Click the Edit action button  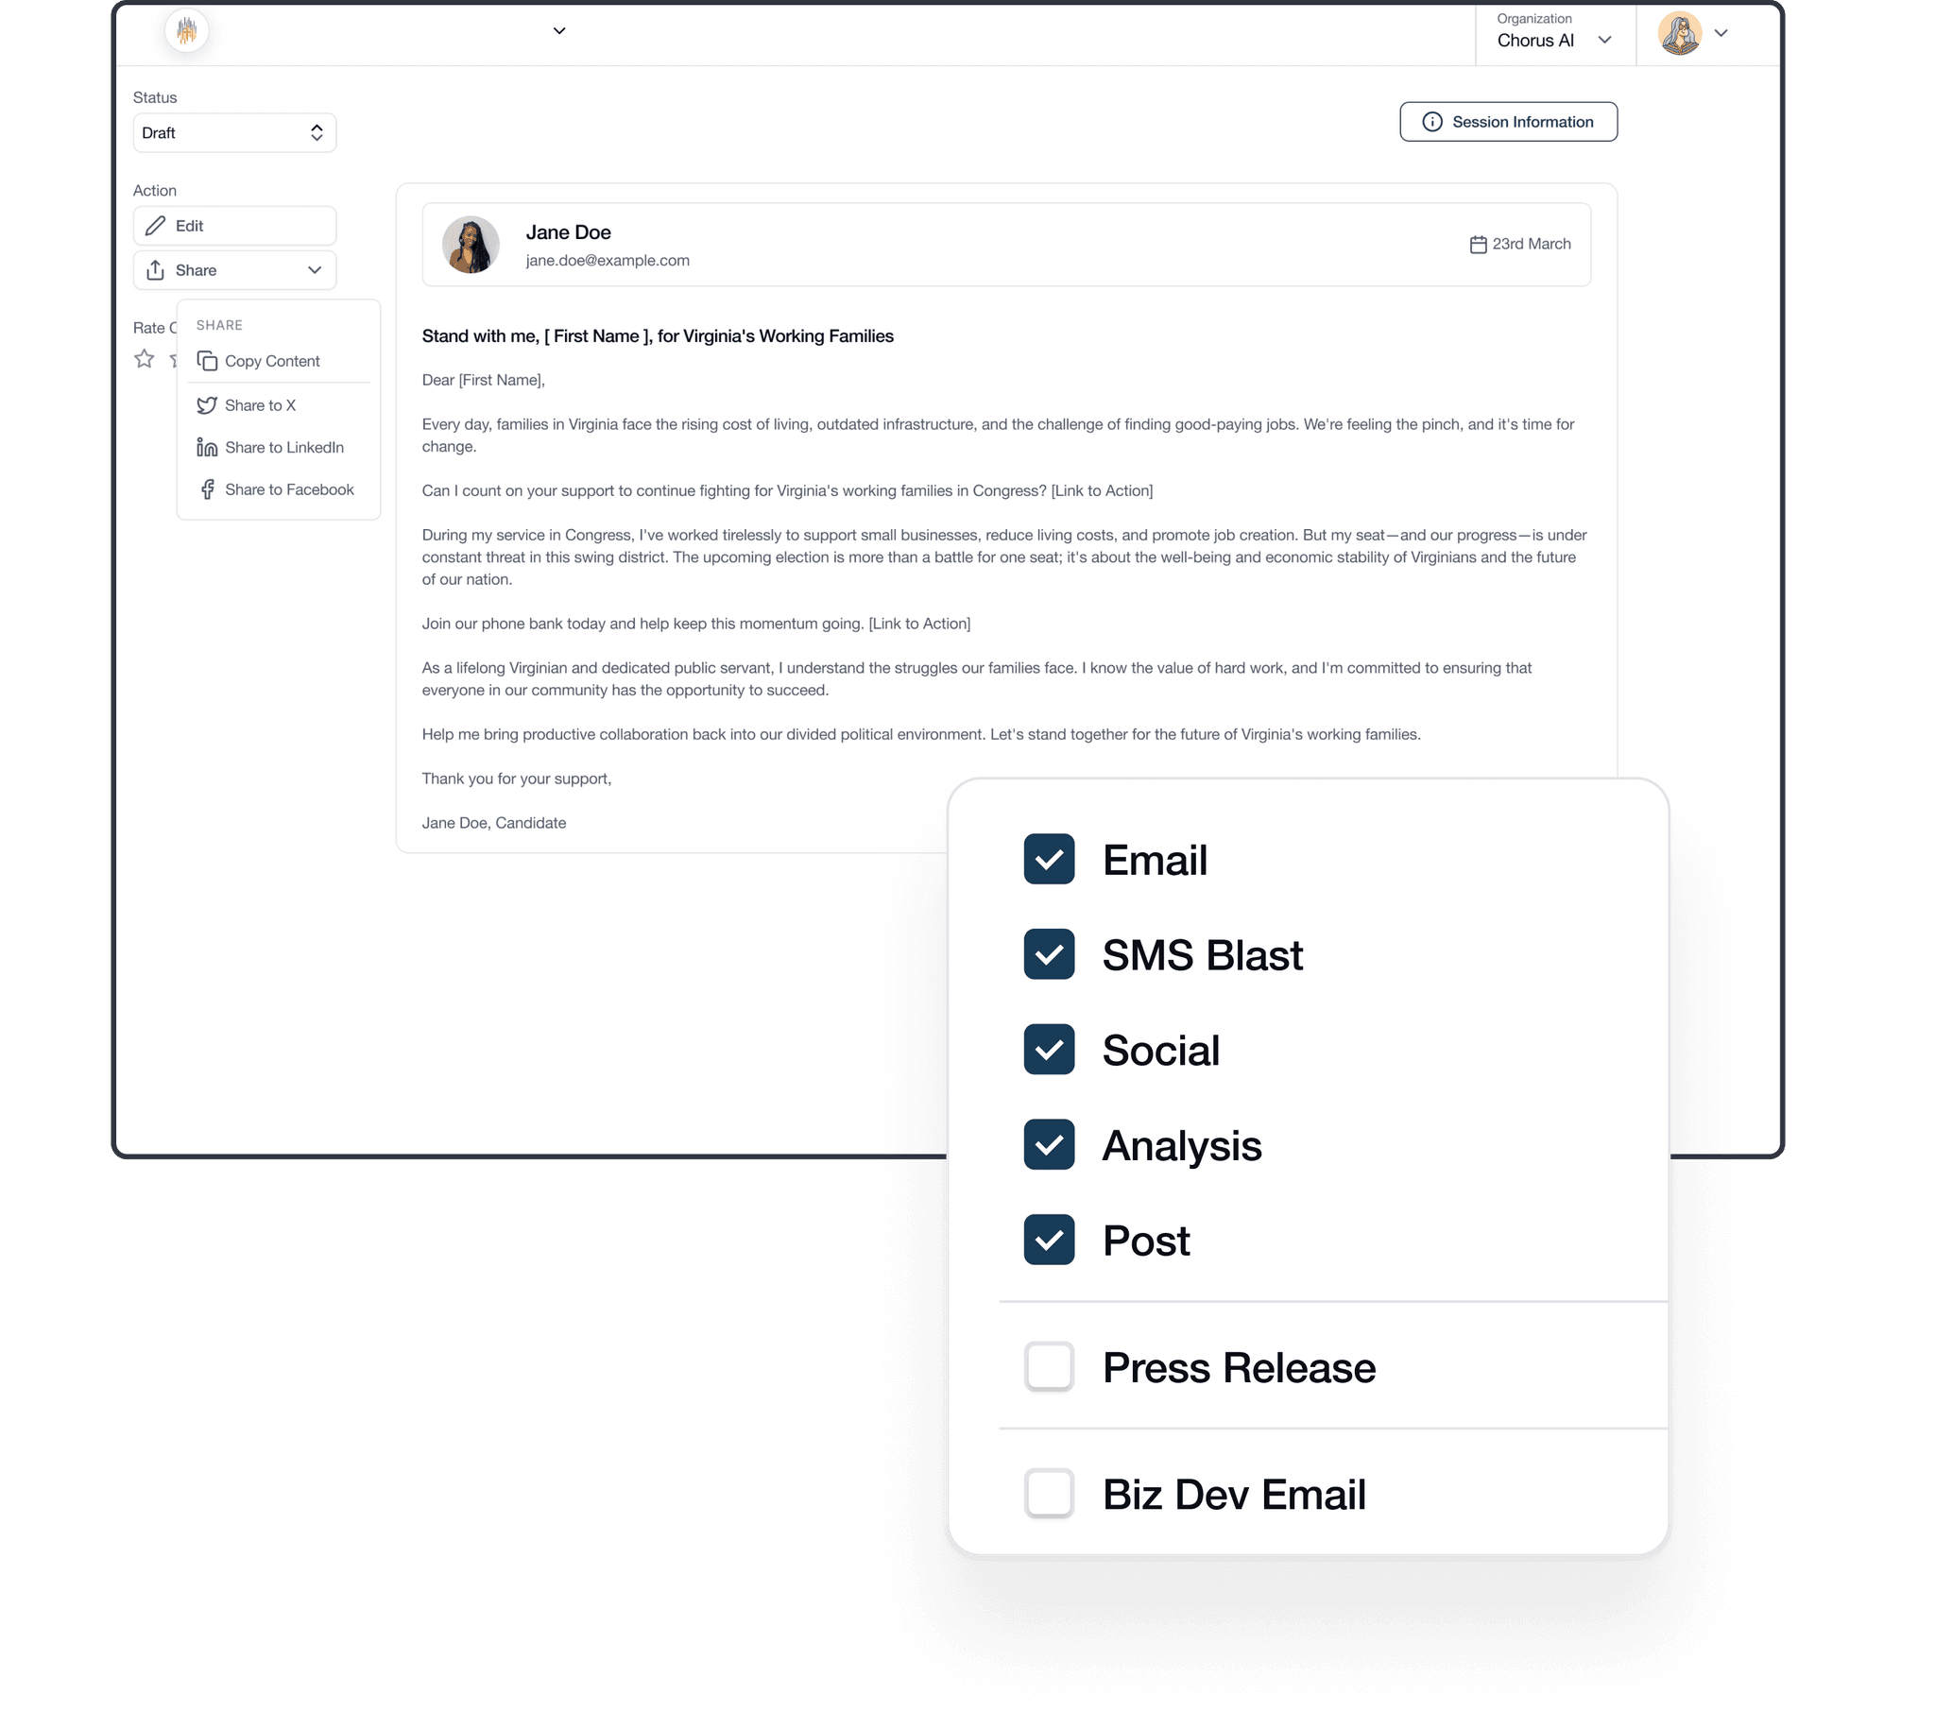pyautogui.click(x=232, y=225)
